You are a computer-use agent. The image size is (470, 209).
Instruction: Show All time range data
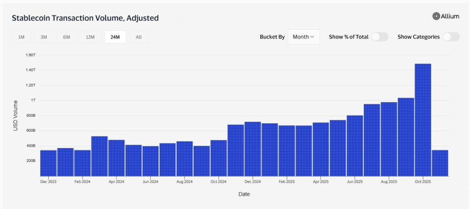tap(139, 37)
